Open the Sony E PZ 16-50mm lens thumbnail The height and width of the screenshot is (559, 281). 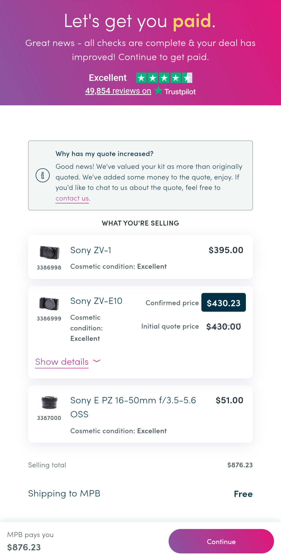[49, 402]
